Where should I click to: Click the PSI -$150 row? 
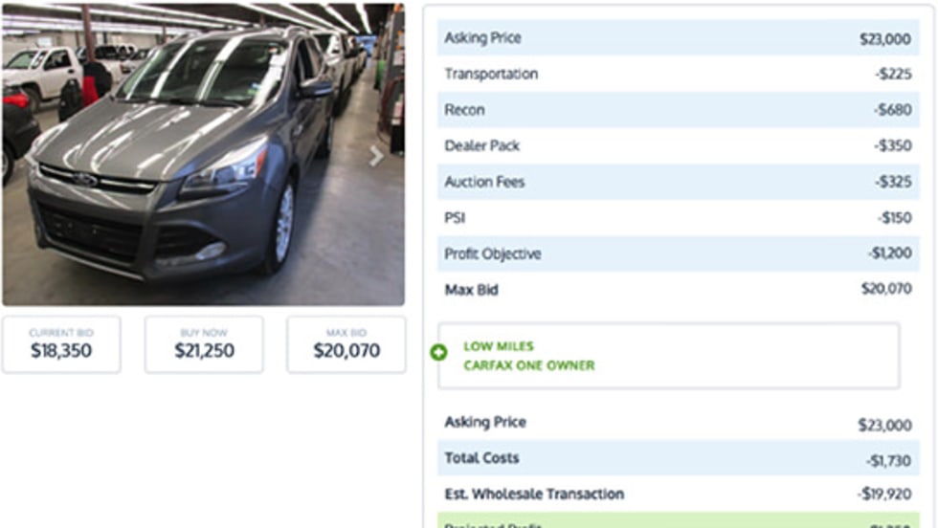(678, 218)
